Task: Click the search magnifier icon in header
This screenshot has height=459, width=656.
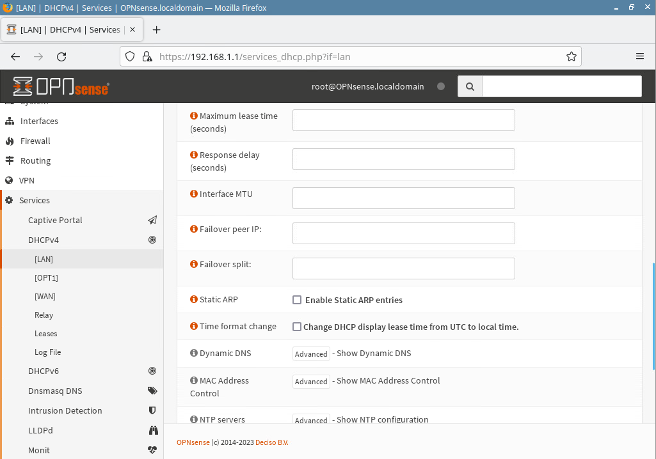Action: (x=470, y=86)
